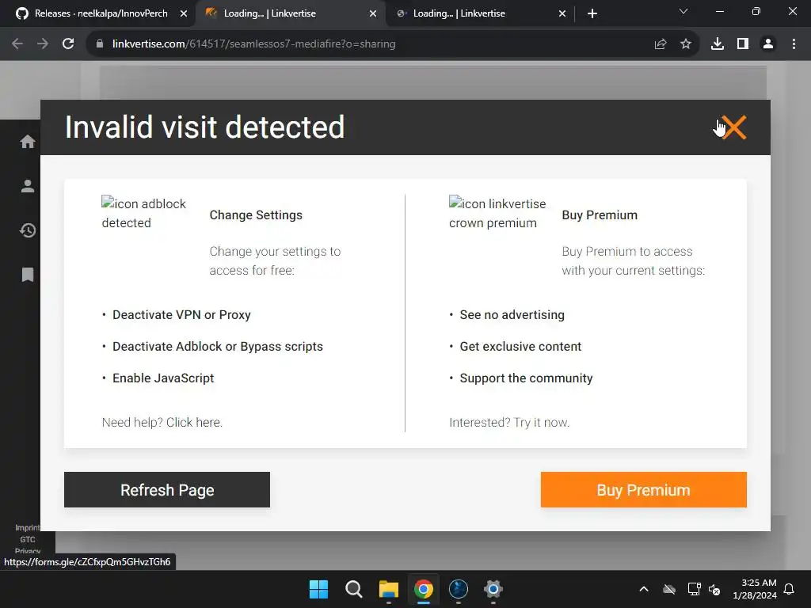Open the Linkvertise sidebar home icon
The height and width of the screenshot is (608, 811).
(28, 142)
